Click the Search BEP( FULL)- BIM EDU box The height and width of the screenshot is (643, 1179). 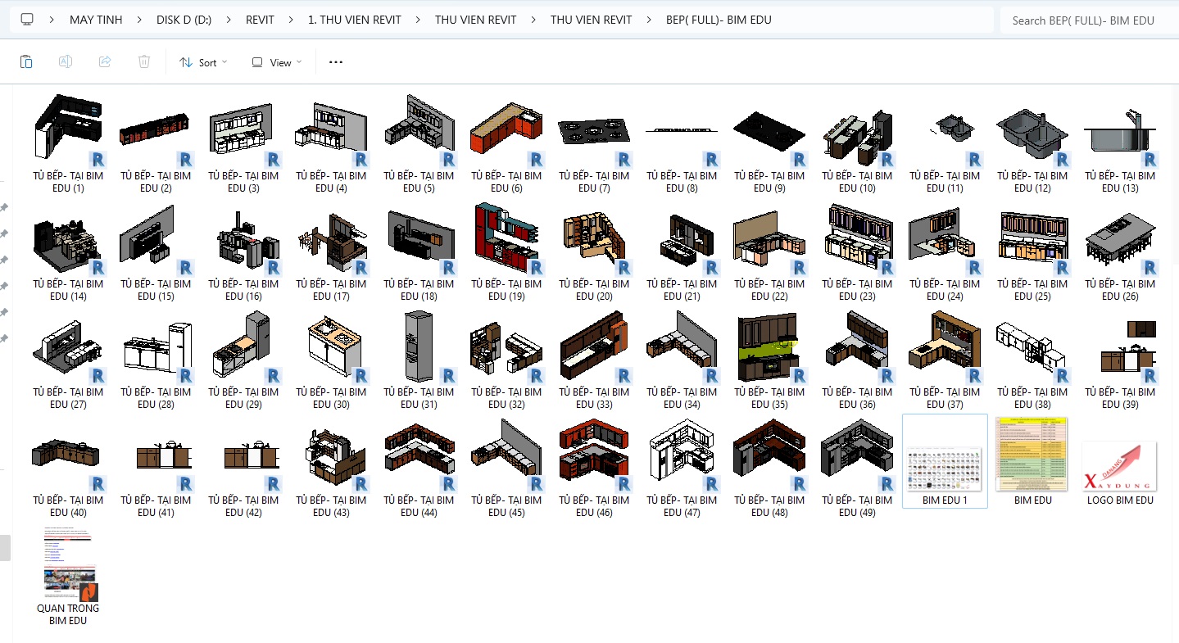coord(1082,20)
